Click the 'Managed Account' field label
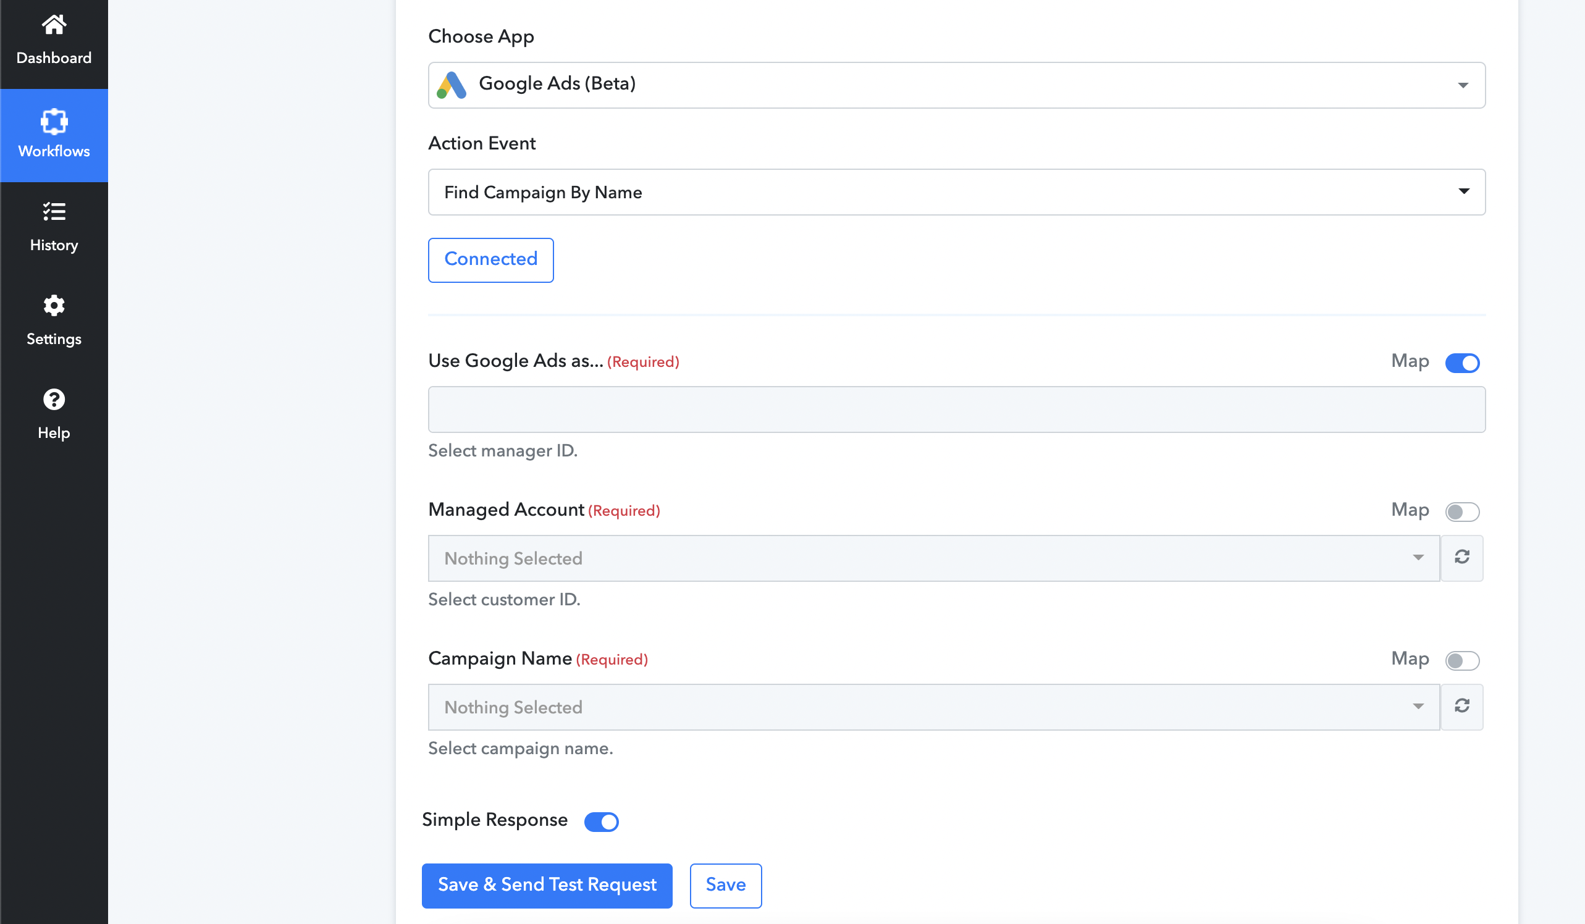This screenshot has height=924, width=1585. click(x=507, y=510)
